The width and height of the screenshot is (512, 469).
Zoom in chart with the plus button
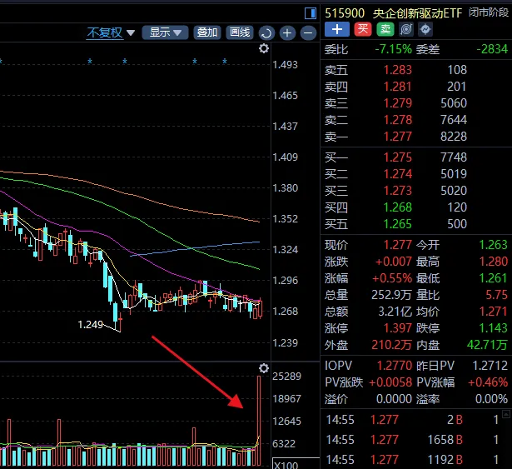(287, 33)
